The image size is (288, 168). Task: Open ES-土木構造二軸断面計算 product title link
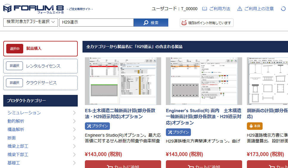120,113
